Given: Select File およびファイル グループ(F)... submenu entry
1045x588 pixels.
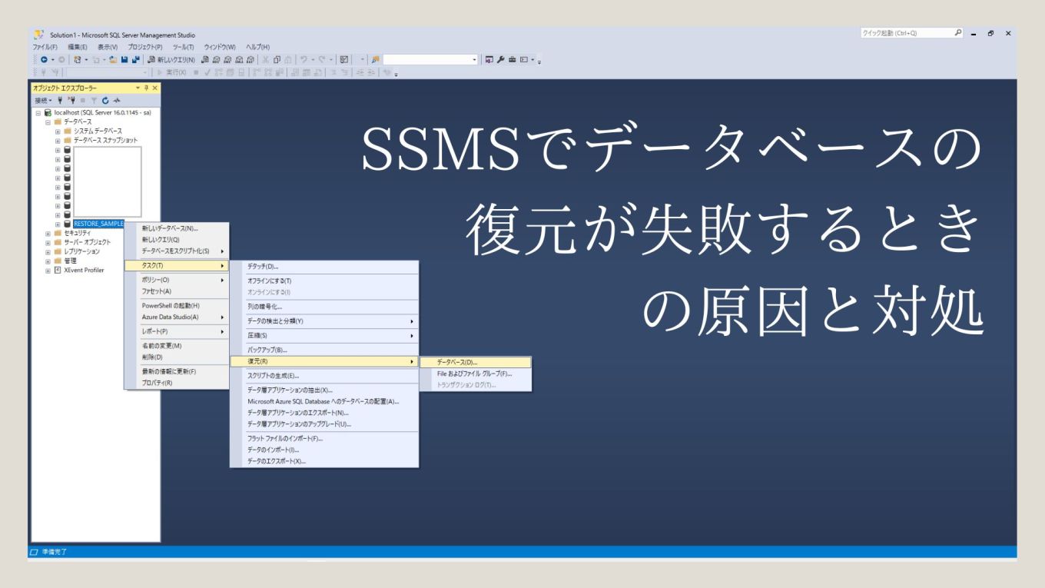Looking at the screenshot, I should tap(476, 374).
